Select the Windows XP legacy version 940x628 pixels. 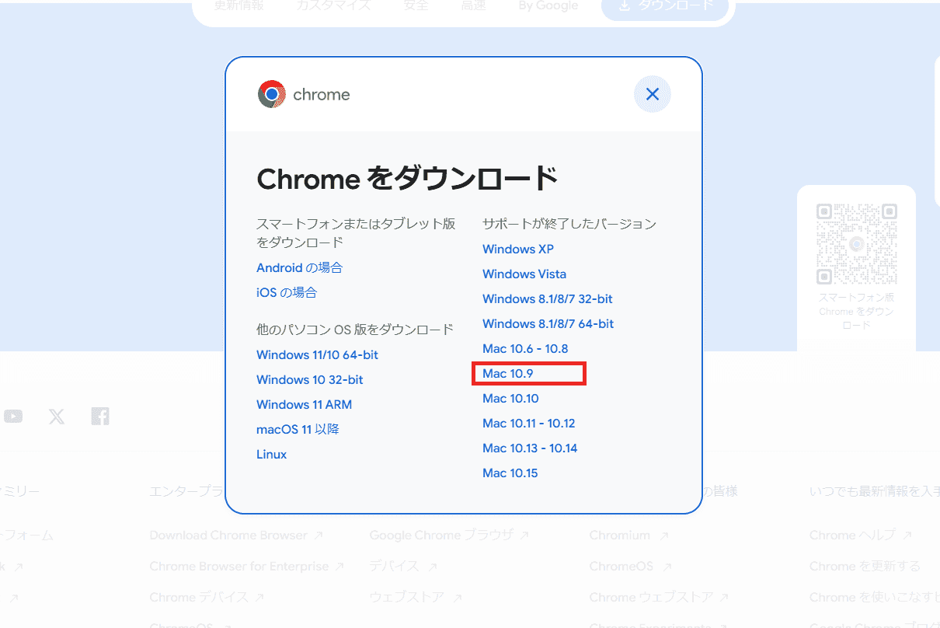(518, 249)
